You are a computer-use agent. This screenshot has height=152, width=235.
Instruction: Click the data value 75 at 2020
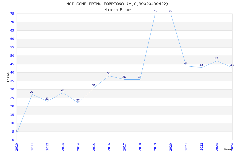170,11
